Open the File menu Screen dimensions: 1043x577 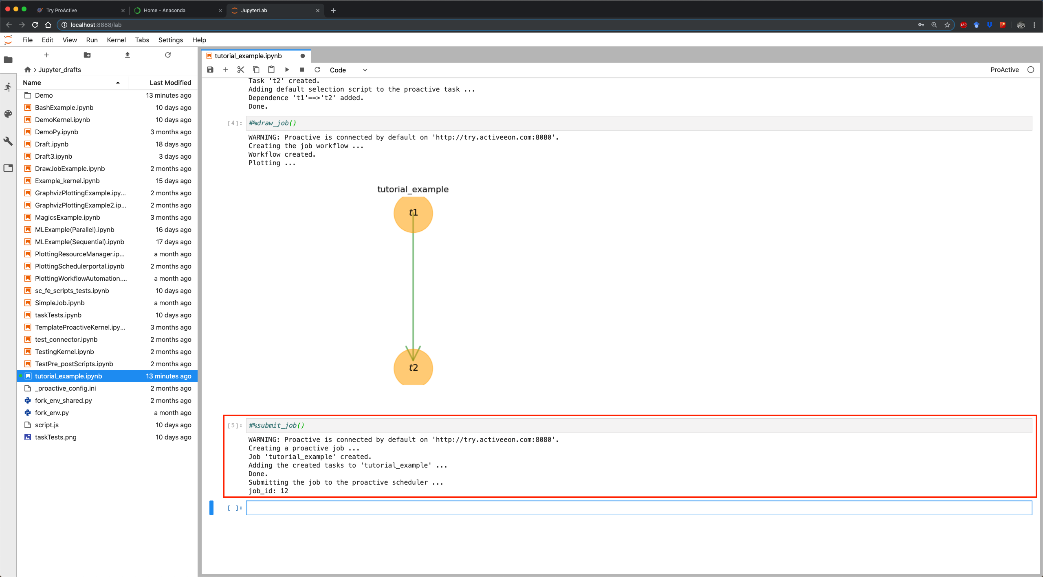click(x=27, y=40)
